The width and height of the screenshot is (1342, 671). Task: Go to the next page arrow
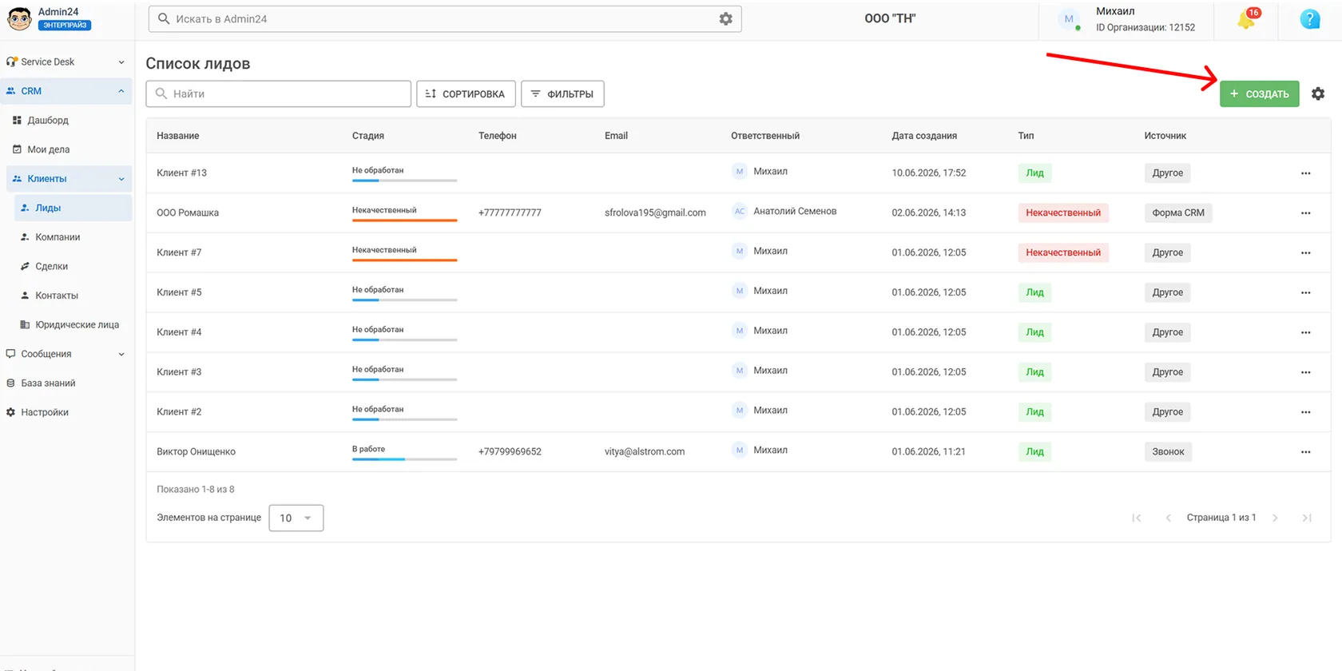(x=1275, y=518)
